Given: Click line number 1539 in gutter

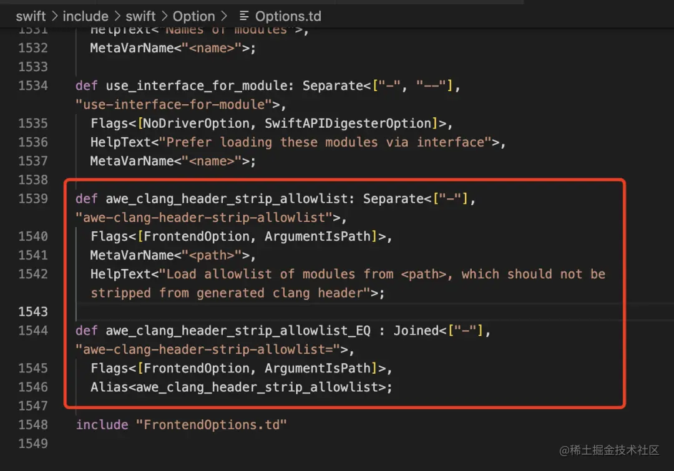Looking at the screenshot, I should coord(33,198).
